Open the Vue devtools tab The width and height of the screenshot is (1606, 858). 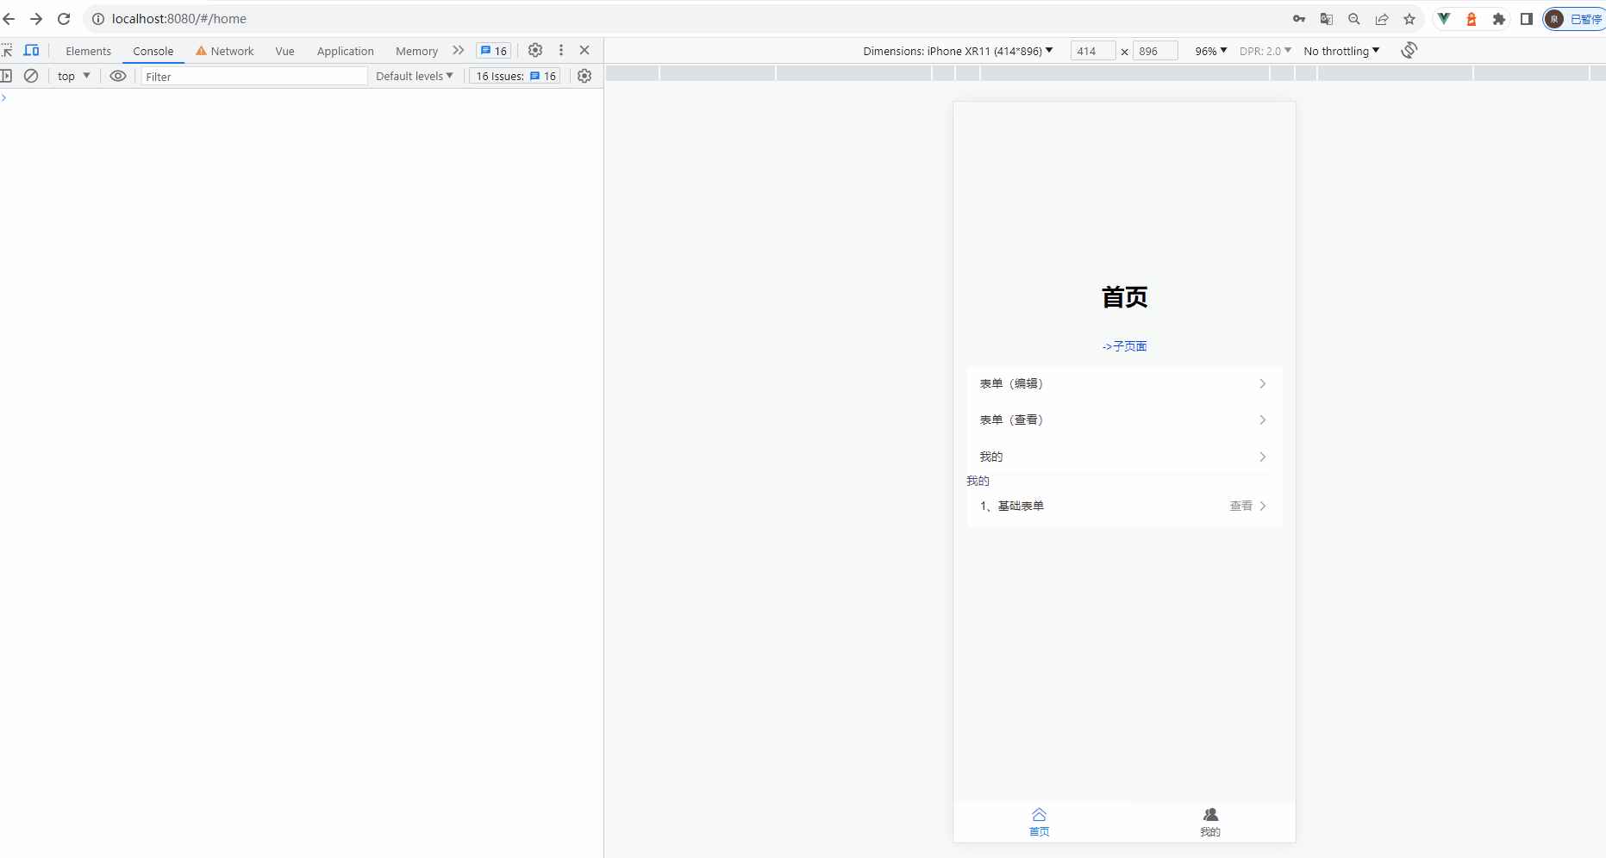(x=285, y=52)
